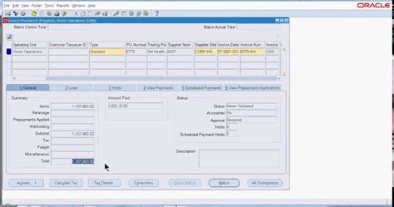Click the Retainage summary field
The image size is (394, 207).
point(73,113)
